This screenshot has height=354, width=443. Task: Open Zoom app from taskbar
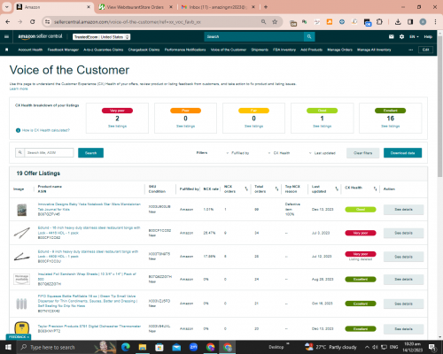coord(193,347)
